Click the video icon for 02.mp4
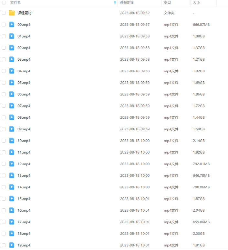 [12, 48]
